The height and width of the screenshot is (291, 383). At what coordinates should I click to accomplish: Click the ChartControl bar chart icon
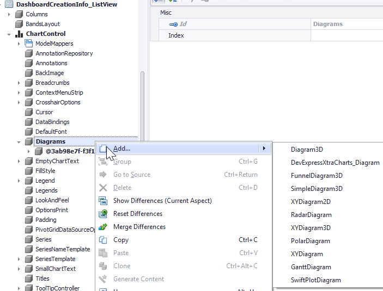point(19,34)
